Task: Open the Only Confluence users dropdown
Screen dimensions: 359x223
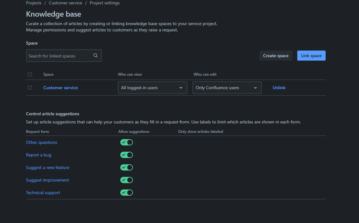Action: 227,88
